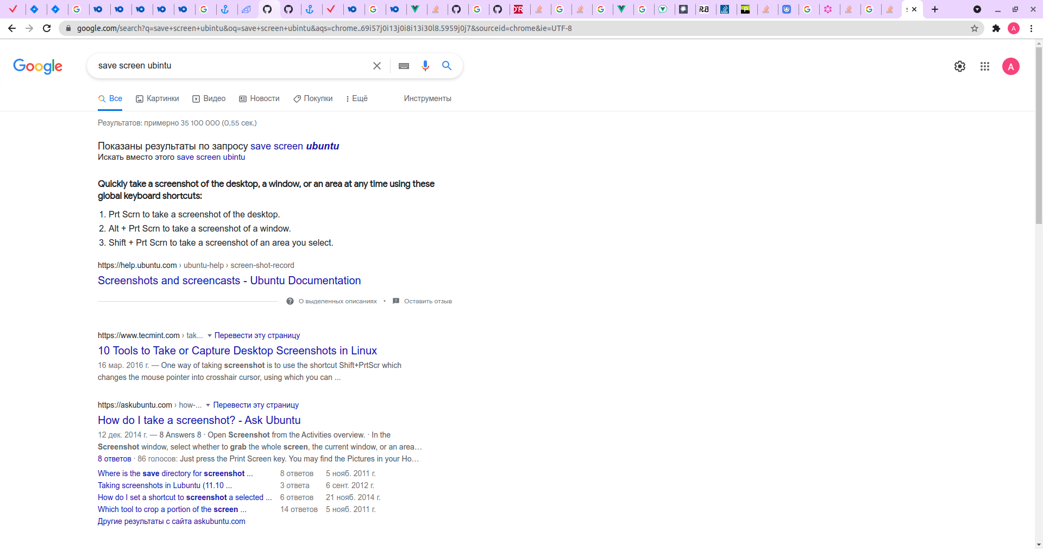1043x549 pixels.
Task: Follow corrected query save screen ubuntu
Action: (x=294, y=146)
